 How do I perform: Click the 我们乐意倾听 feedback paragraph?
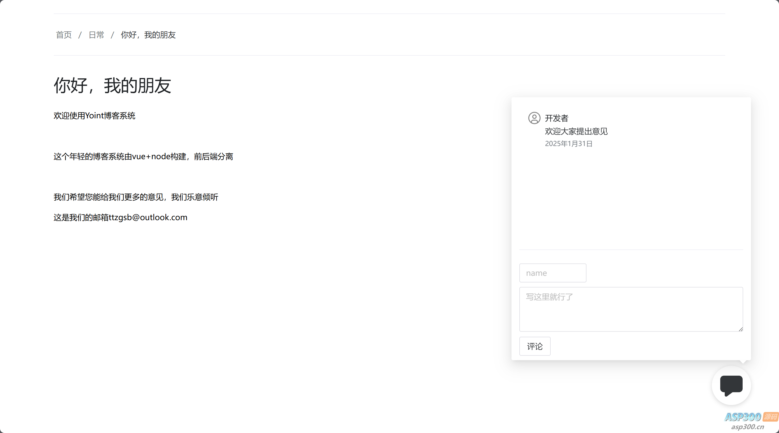pyautogui.click(x=136, y=197)
